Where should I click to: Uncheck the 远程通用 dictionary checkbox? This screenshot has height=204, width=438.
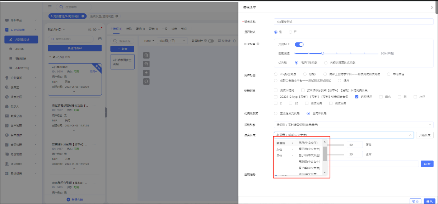(357, 97)
